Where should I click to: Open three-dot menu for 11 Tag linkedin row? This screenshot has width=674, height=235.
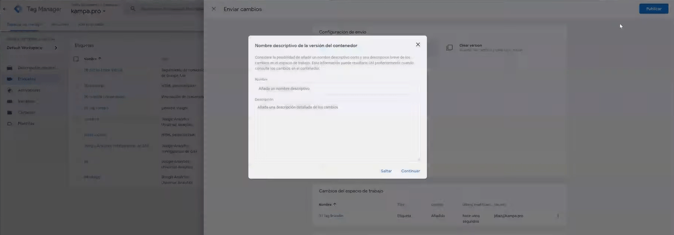(x=557, y=216)
